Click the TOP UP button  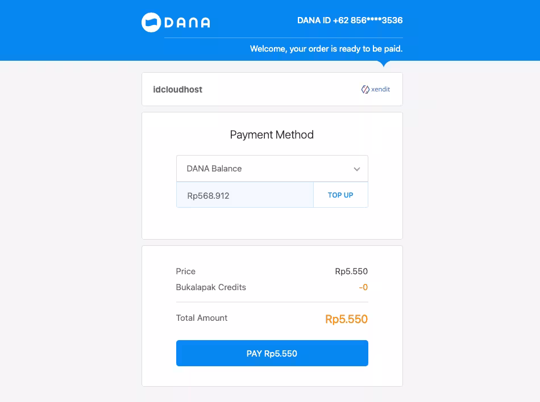click(x=340, y=195)
